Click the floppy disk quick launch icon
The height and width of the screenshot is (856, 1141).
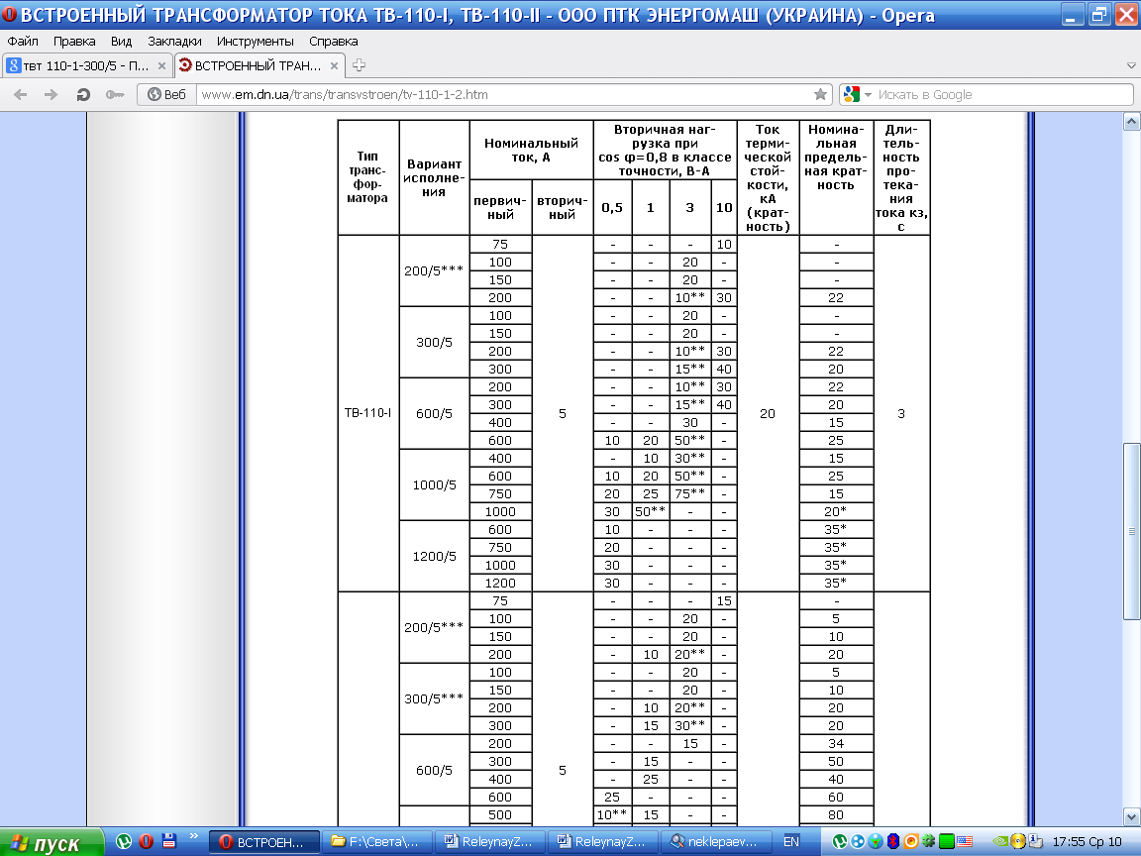coord(168,841)
